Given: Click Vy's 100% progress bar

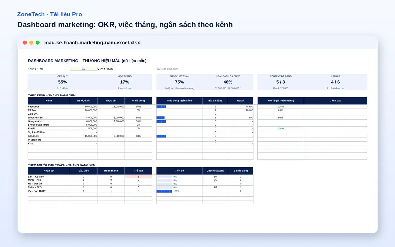Looking at the screenshot, I should [x=165, y=191].
